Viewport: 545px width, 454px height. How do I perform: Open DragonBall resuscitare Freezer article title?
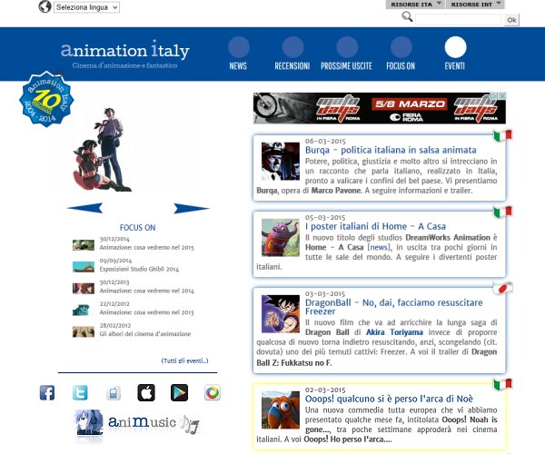(394, 307)
